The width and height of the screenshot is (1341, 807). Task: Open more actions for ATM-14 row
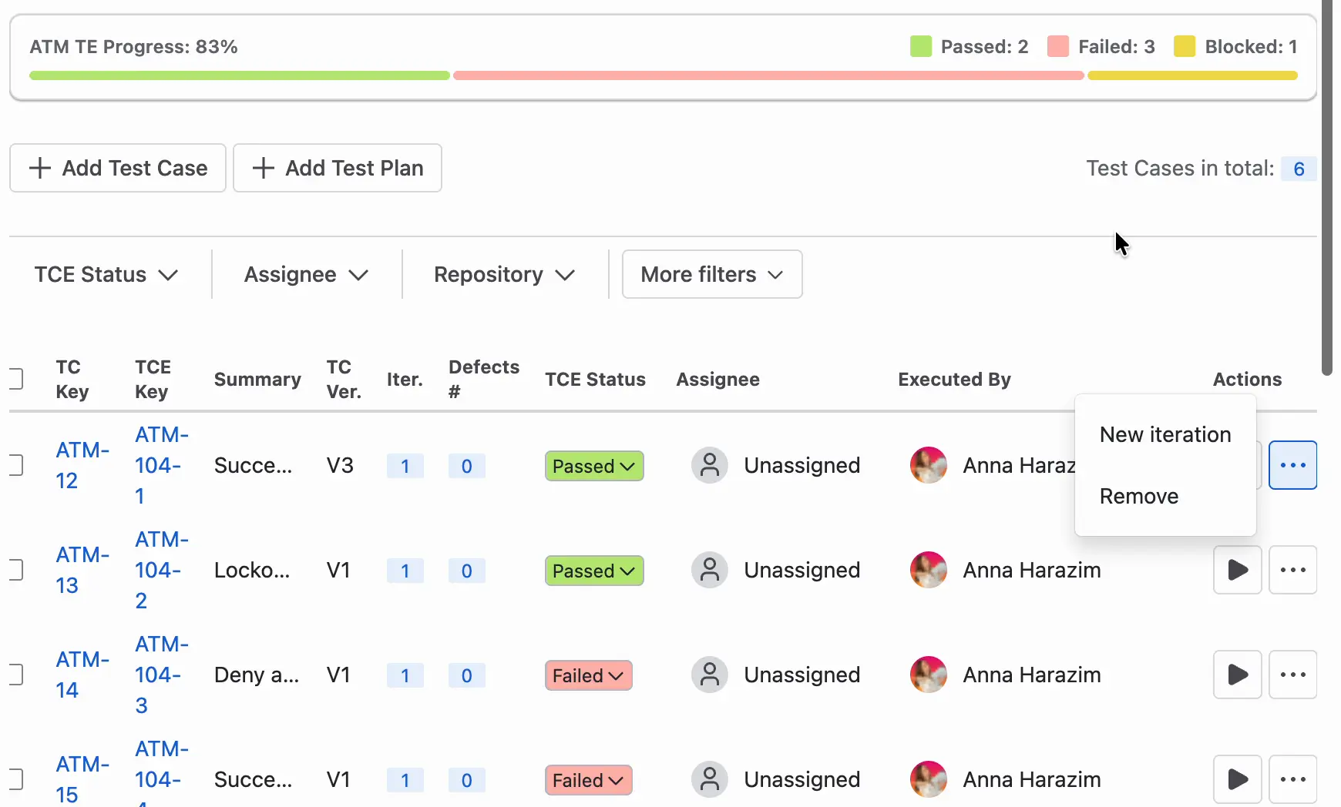click(x=1292, y=675)
